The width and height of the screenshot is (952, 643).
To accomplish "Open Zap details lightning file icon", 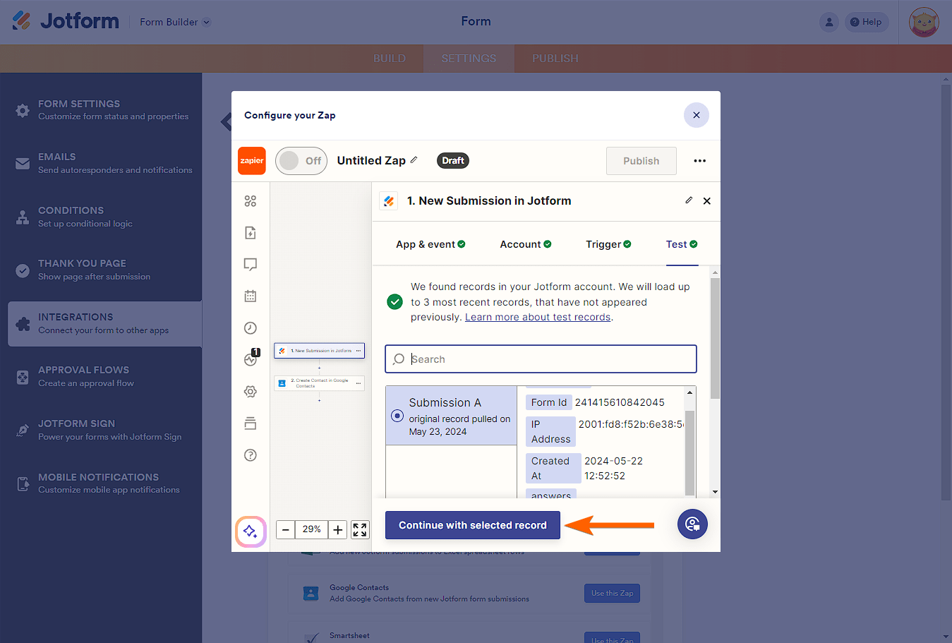I will click(251, 233).
